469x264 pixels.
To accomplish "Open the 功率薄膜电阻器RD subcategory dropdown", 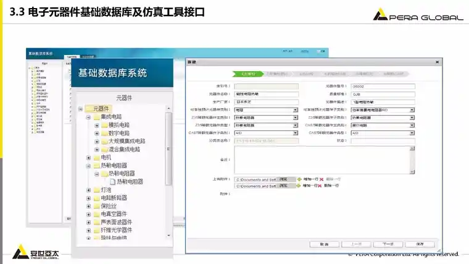I will (412, 109).
